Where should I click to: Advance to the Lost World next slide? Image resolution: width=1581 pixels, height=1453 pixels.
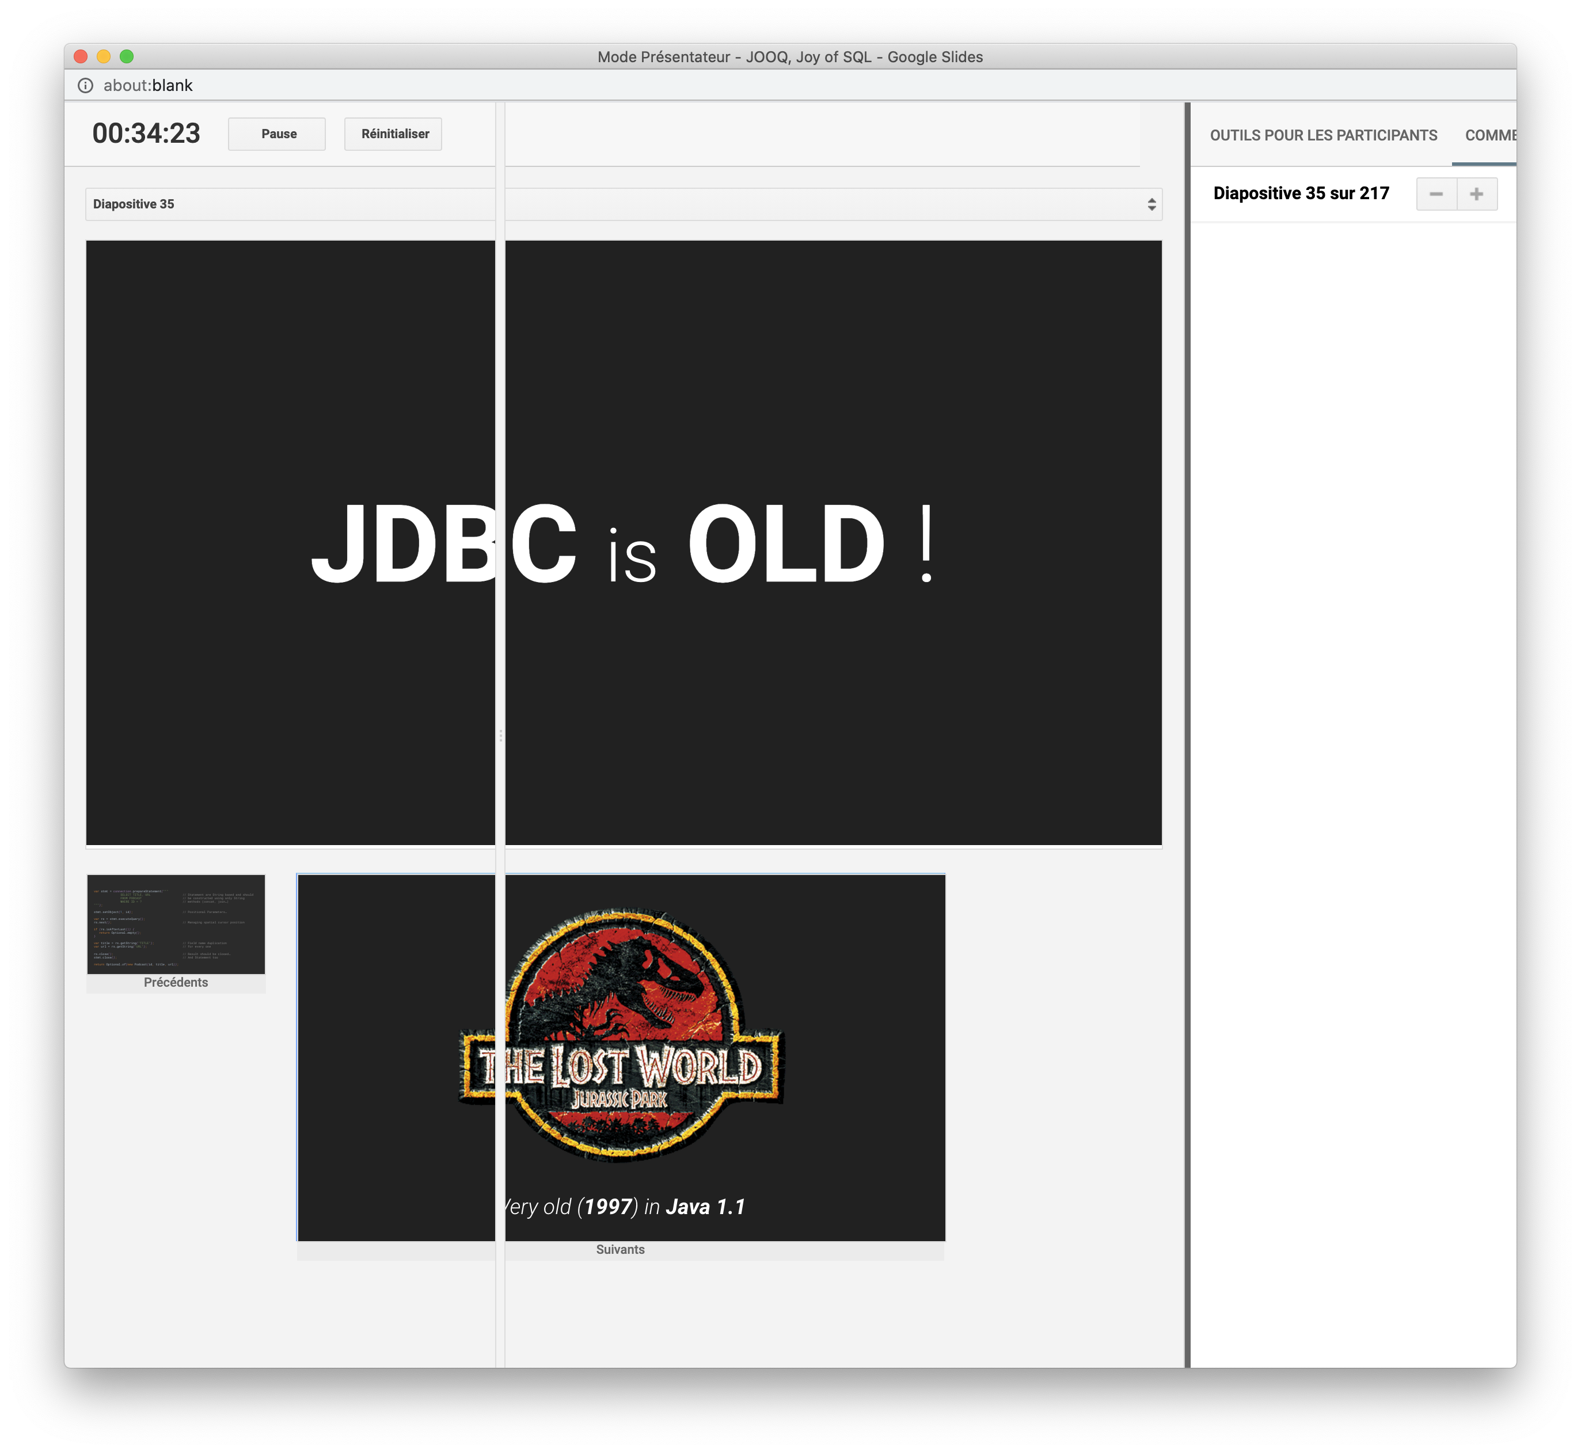(x=621, y=1058)
